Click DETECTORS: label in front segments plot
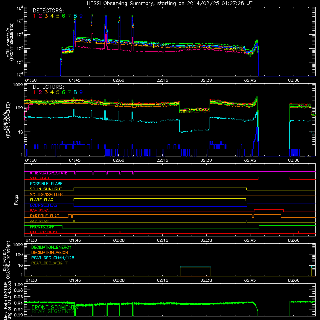The height and width of the screenshot is (320, 320). (x=48, y=10)
